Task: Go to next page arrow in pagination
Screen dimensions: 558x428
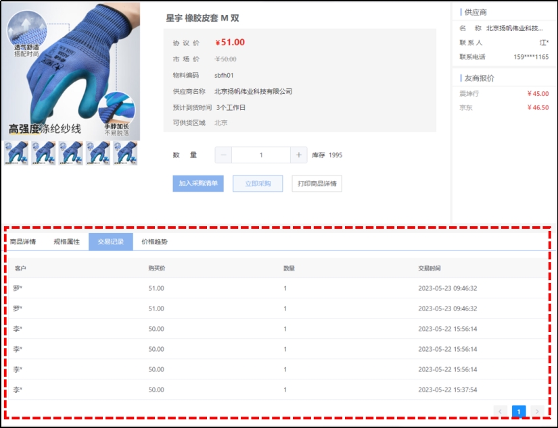Action: 537,410
